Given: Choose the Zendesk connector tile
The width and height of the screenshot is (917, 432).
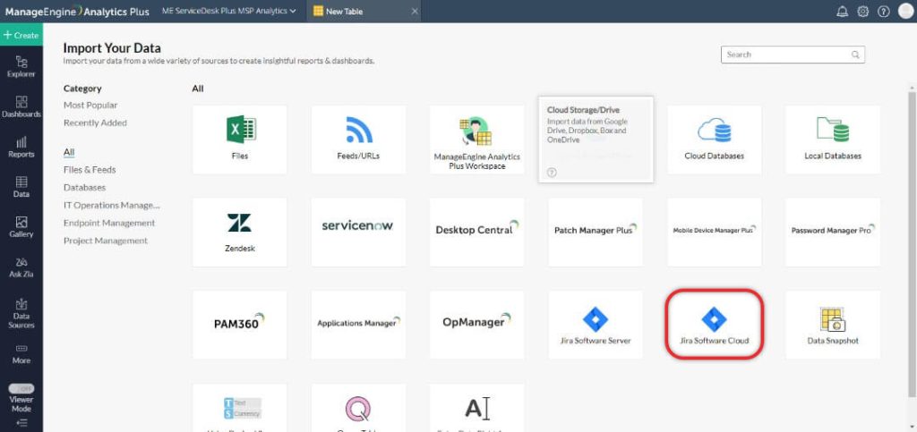Looking at the screenshot, I should tap(240, 233).
